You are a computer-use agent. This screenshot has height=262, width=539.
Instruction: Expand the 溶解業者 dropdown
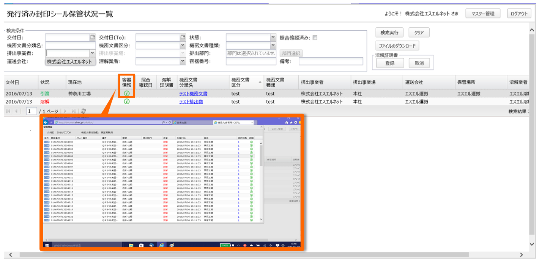[183, 61]
